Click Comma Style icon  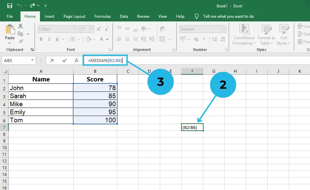pos(204,39)
